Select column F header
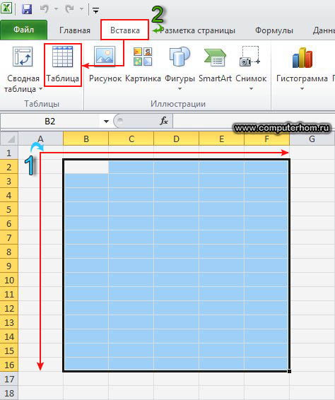Screen dimensions: 335x400 [266, 139]
